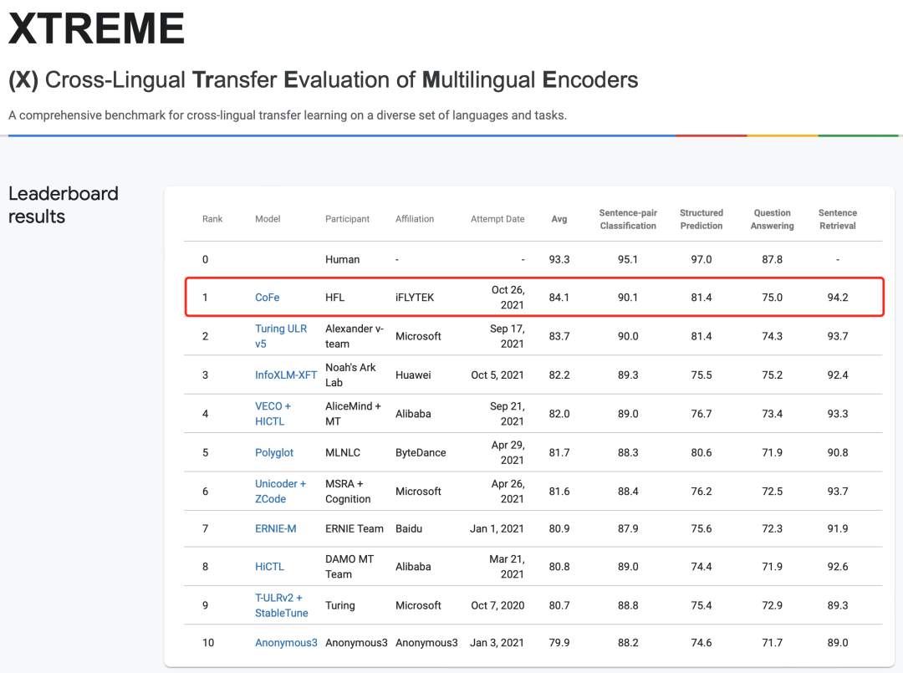Viewport: 903px width, 673px height.
Task: Follow the Polyglot model link
Action: point(274,453)
